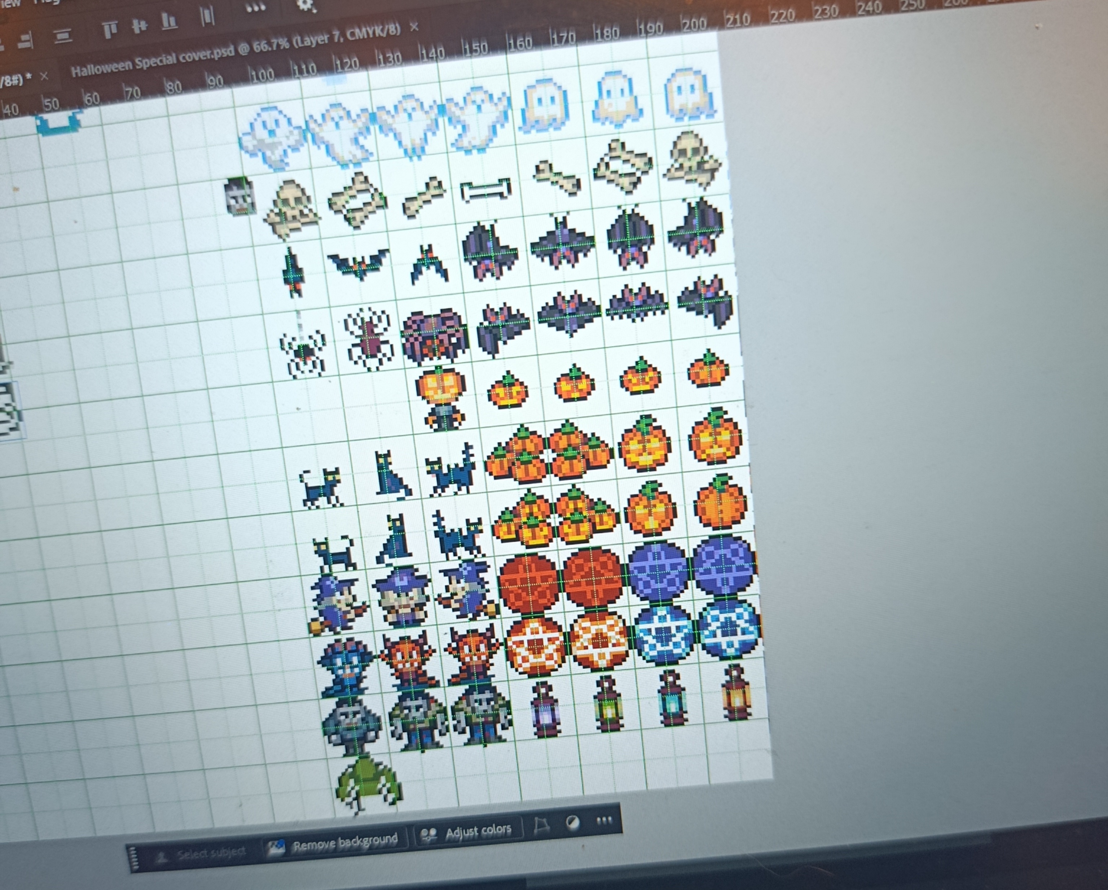This screenshot has width=1108, height=890.
Task: Close the document tab ending in /8#) *
Action: [x=44, y=76]
